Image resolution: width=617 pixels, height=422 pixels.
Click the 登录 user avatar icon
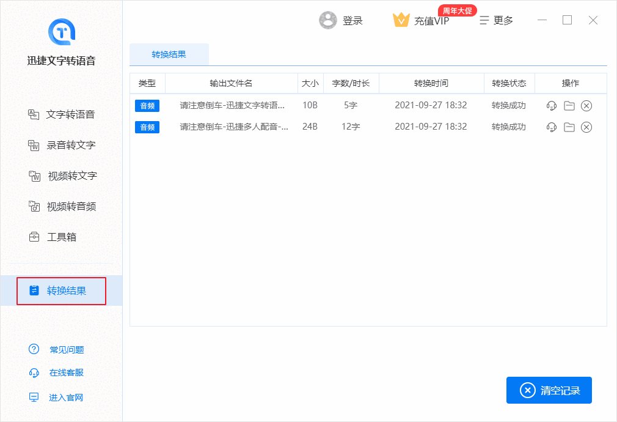pos(328,20)
